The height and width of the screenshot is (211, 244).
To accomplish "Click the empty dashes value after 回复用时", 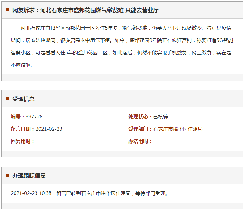I will pyautogui.click(x=46, y=141).
